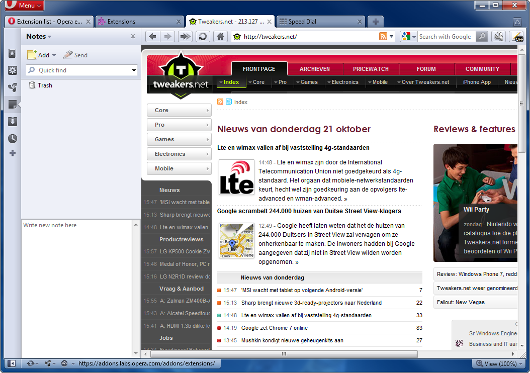Open Google zet Chrome 7 online
The image size is (530, 373).
tap(275, 328)
